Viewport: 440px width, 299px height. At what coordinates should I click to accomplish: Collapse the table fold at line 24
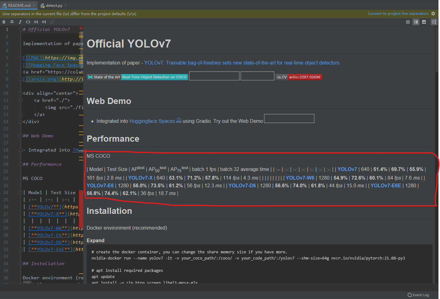coord(21,193)
